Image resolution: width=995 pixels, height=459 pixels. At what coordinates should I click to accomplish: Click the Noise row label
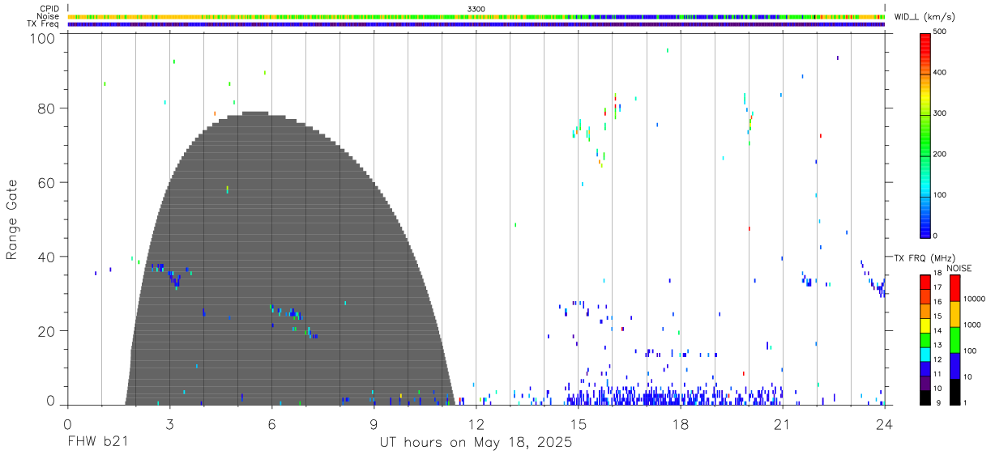coord(49,16)
